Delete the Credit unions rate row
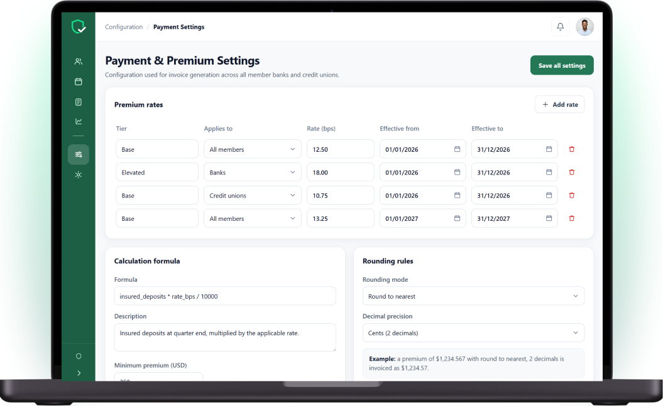This screenshot has height=406, width=663. [x=572, y=195]
